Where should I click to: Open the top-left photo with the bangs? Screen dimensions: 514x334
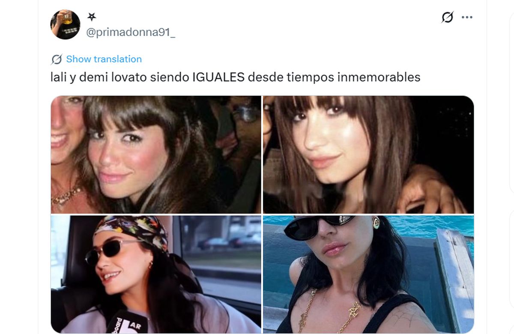tap(156, 155)
